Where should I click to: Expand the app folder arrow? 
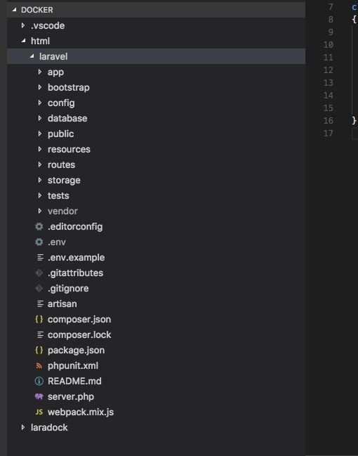(x=40, y=72)
